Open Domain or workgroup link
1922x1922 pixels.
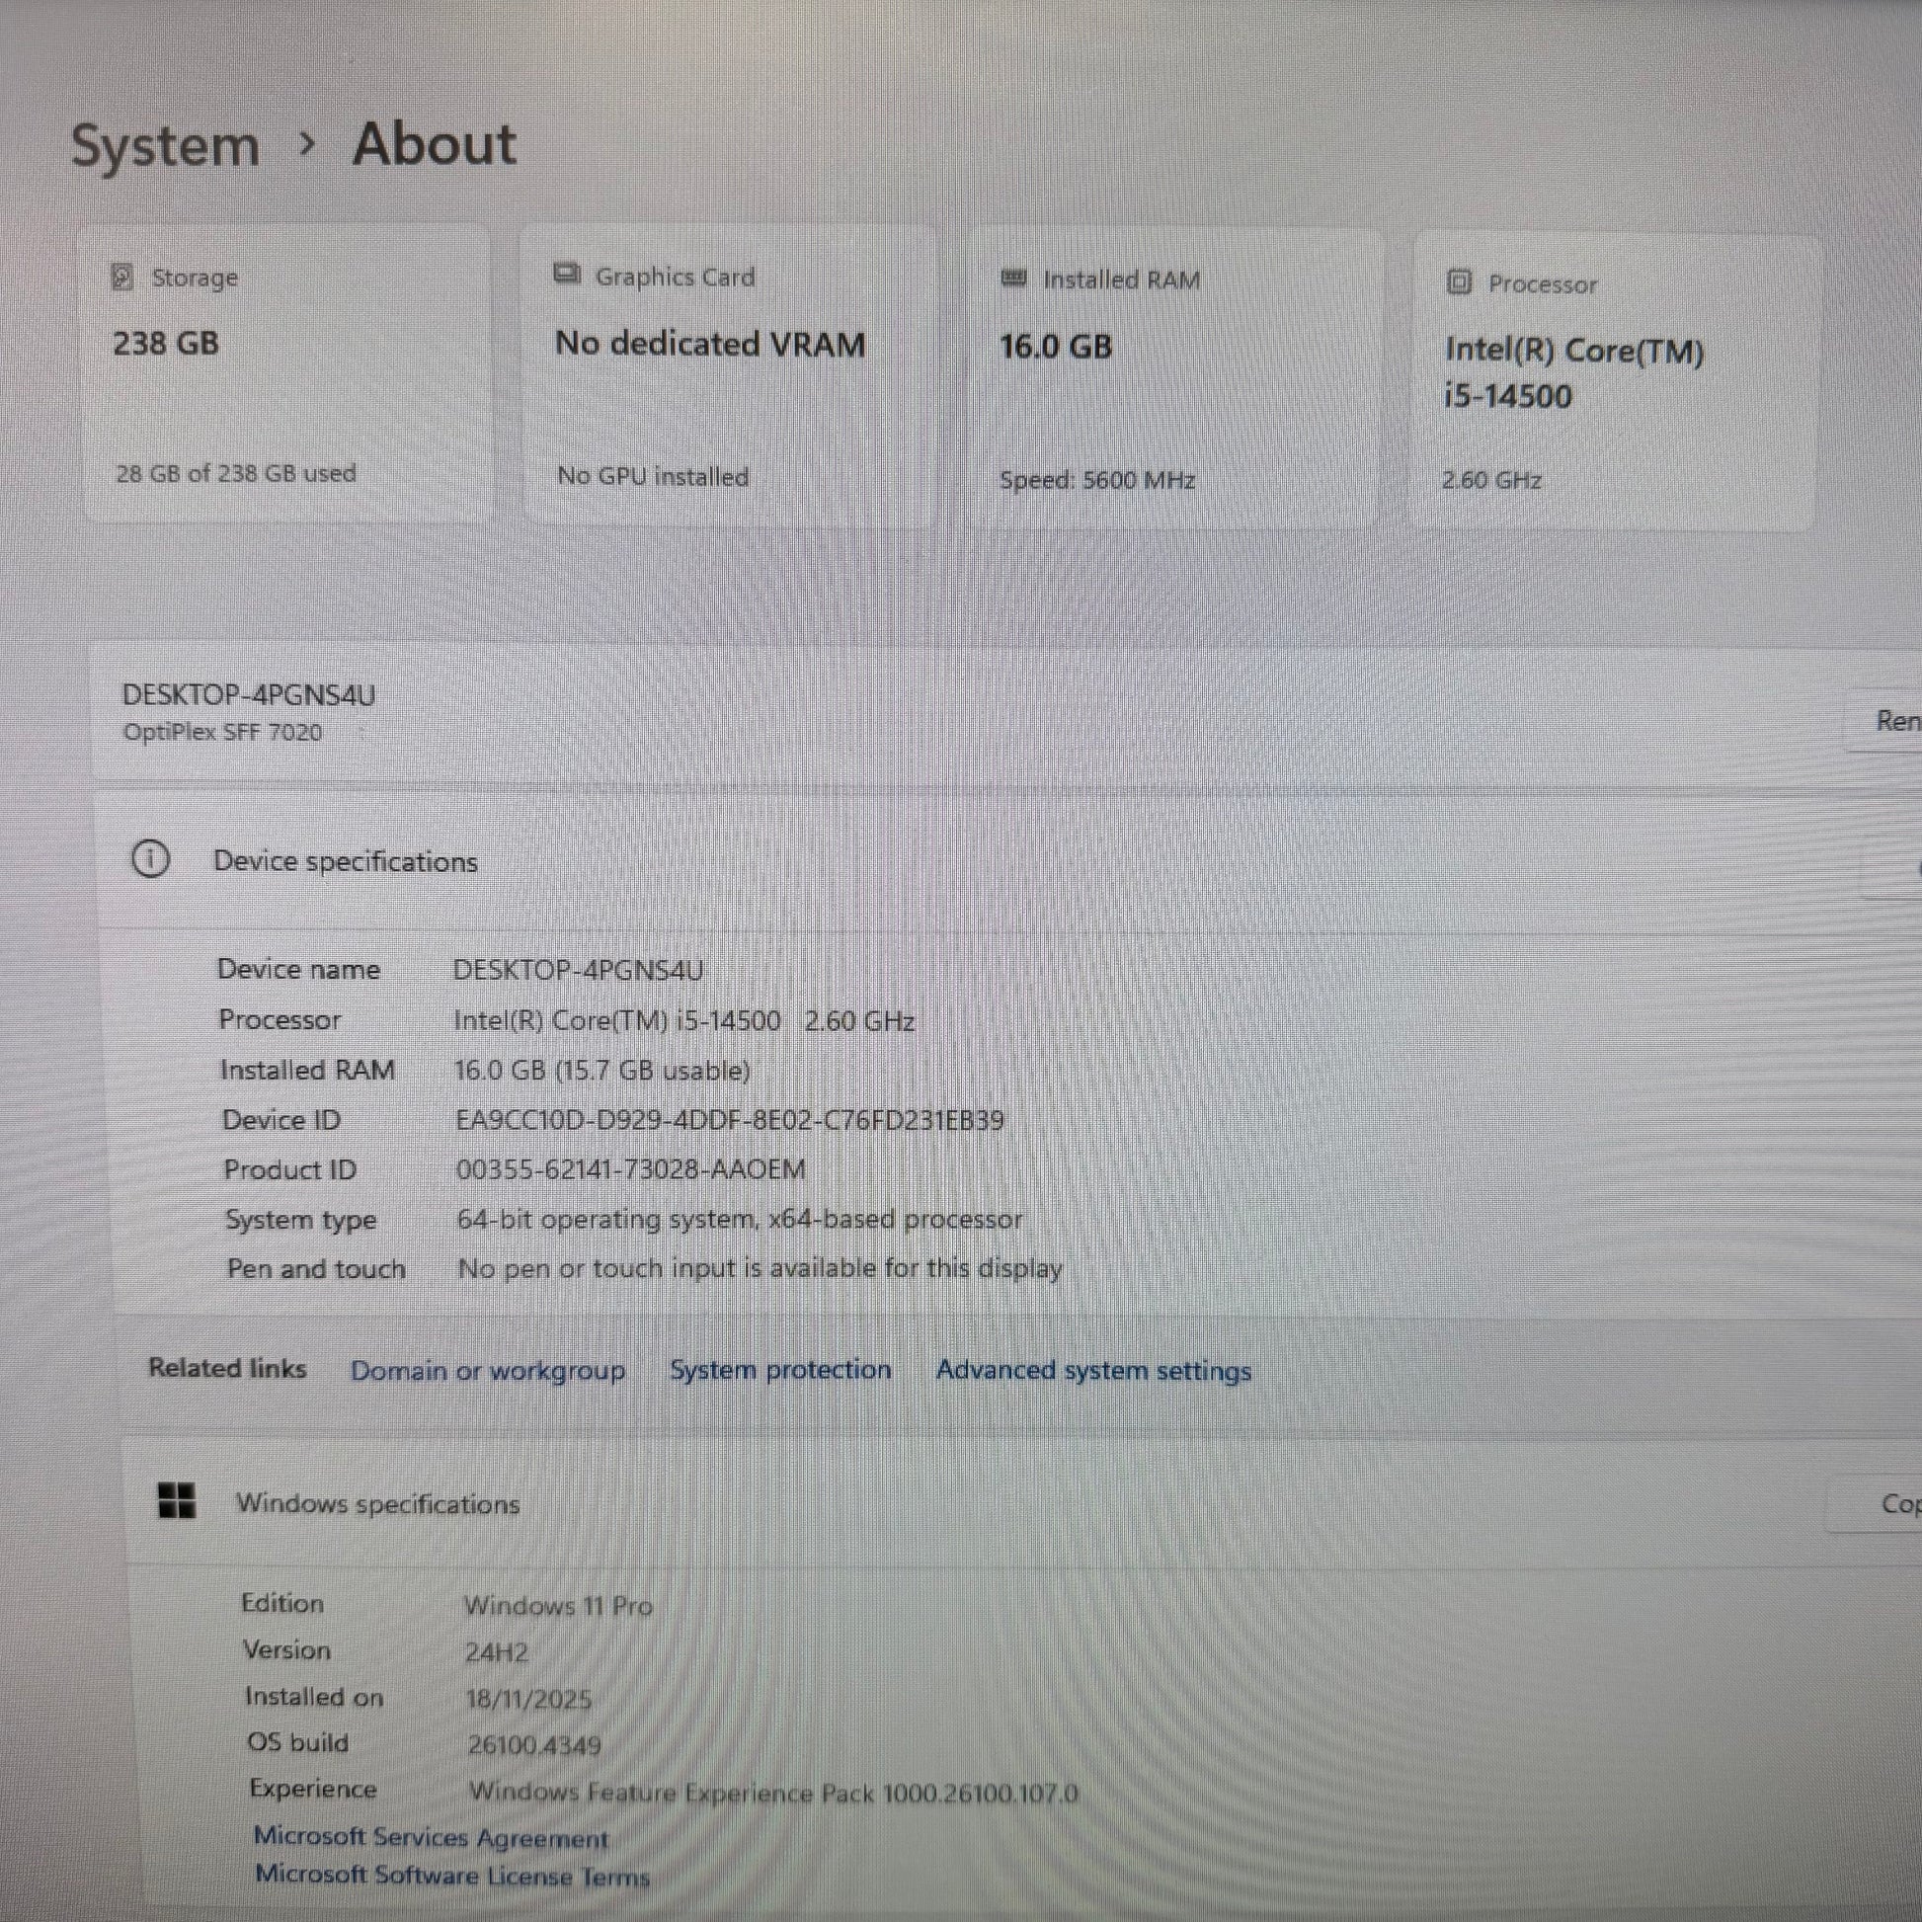point(488,1371)
